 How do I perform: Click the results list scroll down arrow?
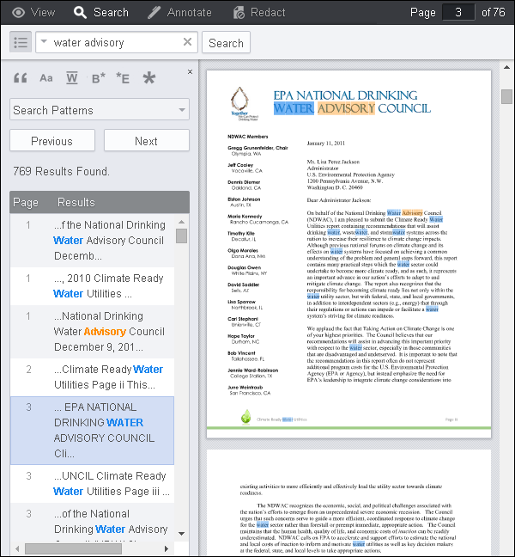pos(182,534)
